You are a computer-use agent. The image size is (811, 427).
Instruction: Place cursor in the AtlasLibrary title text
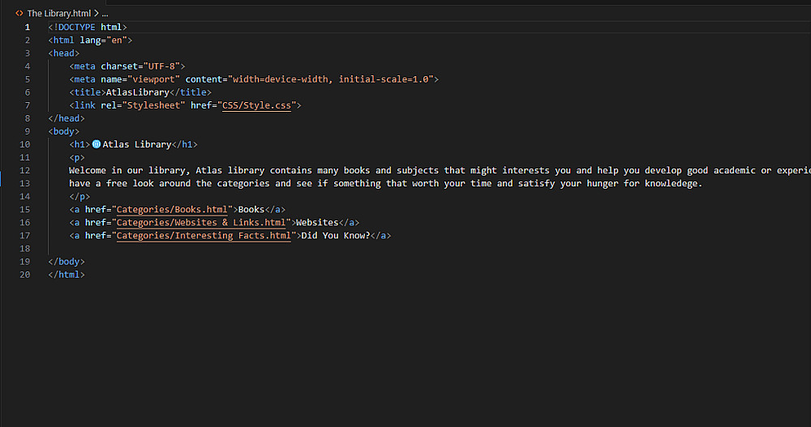(138, 92)
